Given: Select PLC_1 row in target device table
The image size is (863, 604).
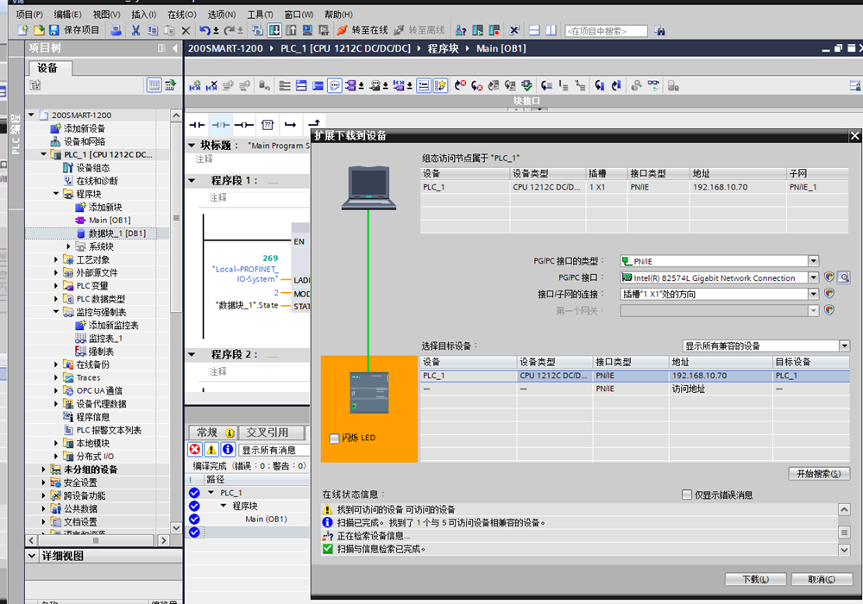Looking at the screenshot, I should pos(634,376).
